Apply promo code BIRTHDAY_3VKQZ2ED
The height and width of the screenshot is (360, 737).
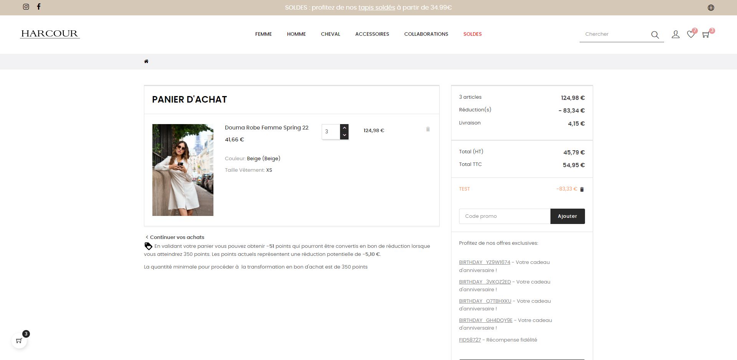(485, 282)
